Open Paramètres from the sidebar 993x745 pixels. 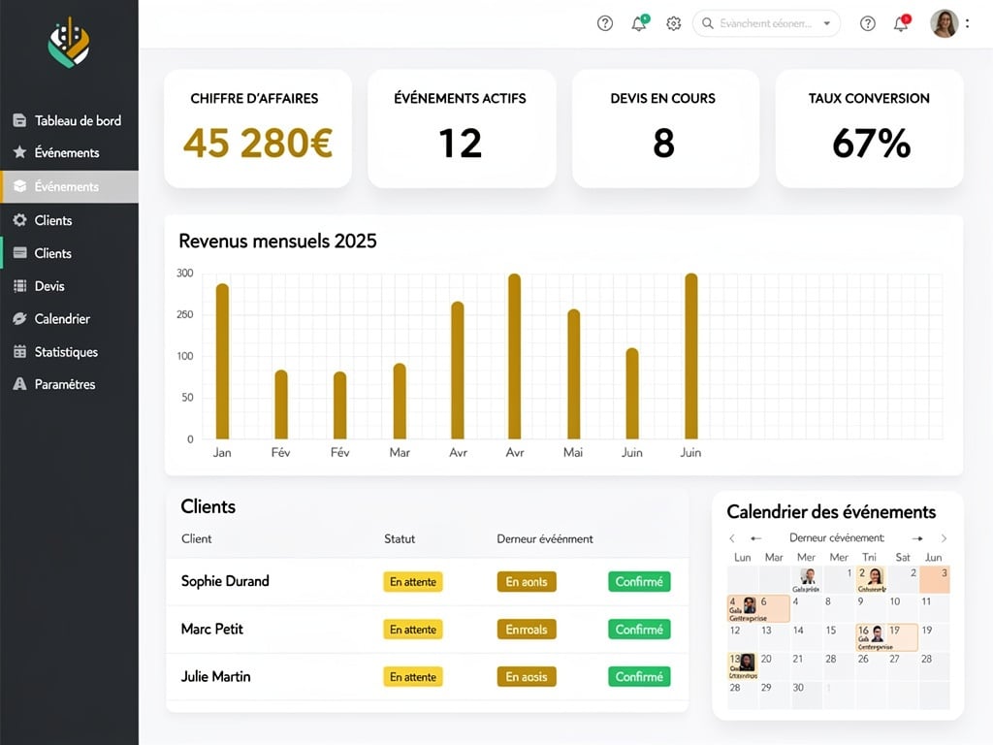[x=21, y=384]
